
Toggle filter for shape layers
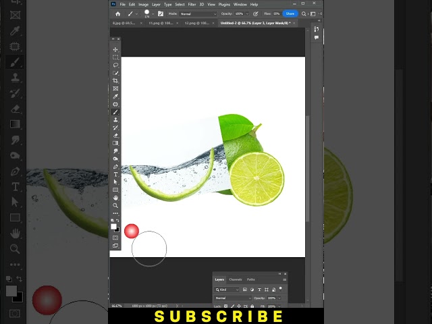(267, 290)
